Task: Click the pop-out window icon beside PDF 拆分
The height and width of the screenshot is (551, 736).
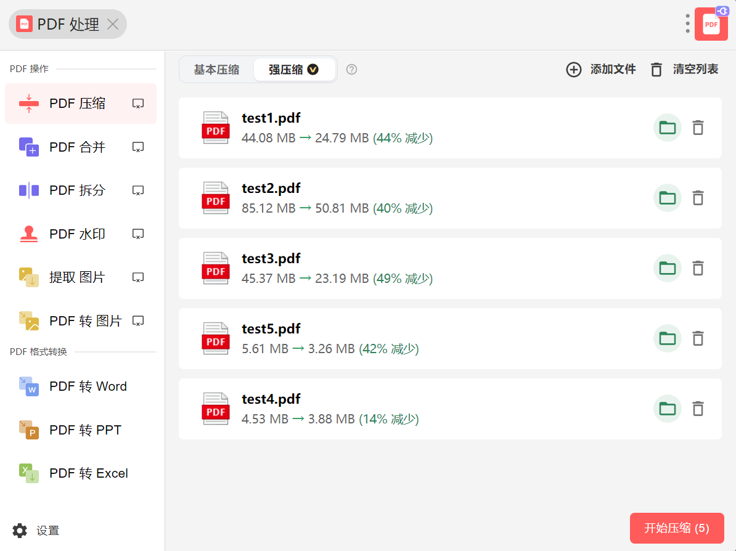Action: point(138,190)
